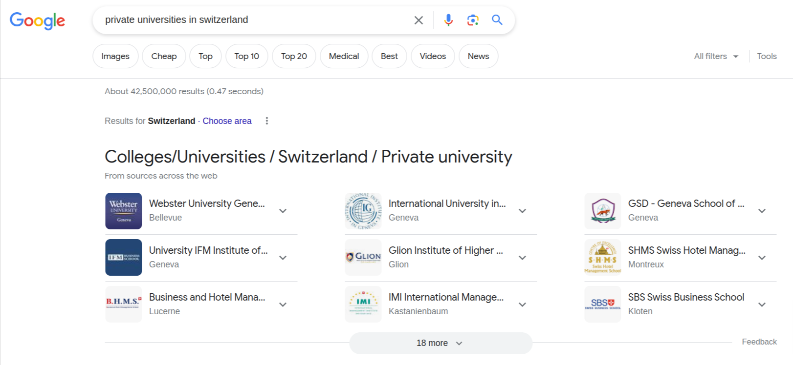This screenshot has height=365, width=793.
Task: Open Google Lens image search
Action: tap(473, 20)
